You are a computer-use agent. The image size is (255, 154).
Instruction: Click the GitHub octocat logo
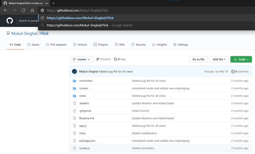click(x=10, y=21)
